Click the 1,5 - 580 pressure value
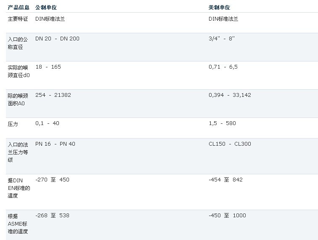Image resolution: width=318 pixels, height=240 pixels. pyautogui.click(x=222, y=123)
